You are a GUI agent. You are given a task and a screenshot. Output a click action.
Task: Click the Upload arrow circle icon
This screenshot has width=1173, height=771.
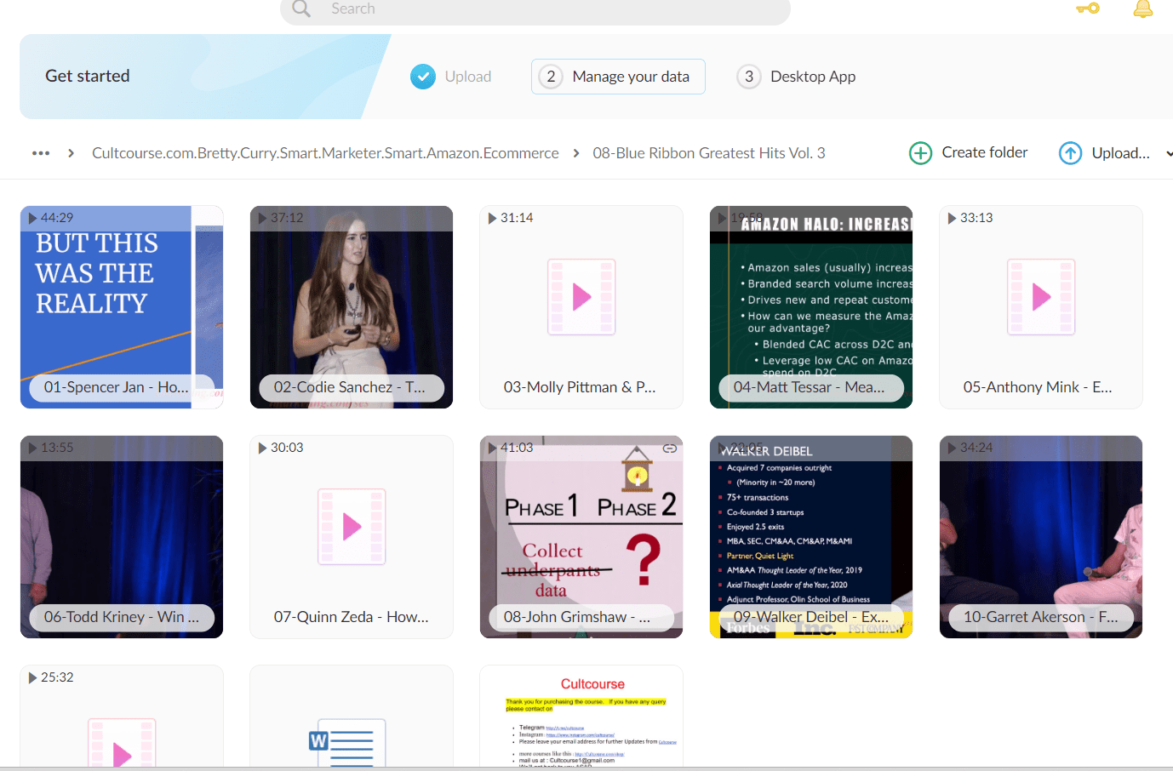click(1070, 153)
